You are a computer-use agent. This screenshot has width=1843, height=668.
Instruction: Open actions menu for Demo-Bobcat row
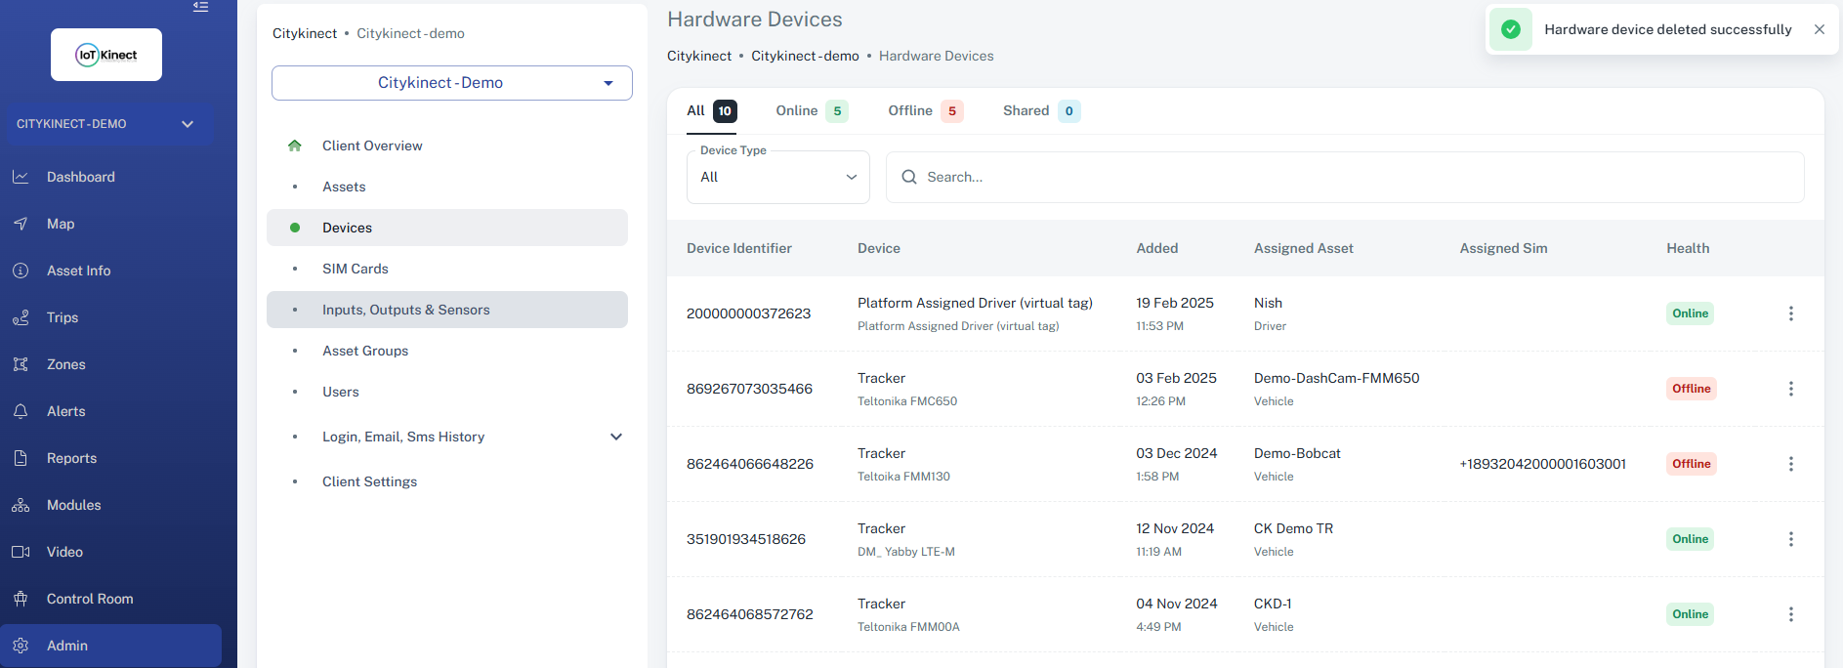point(1790,464)
